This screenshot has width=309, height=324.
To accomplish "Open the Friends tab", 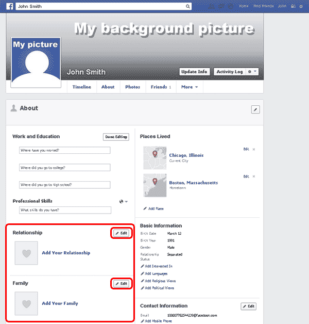I will 161,87.
